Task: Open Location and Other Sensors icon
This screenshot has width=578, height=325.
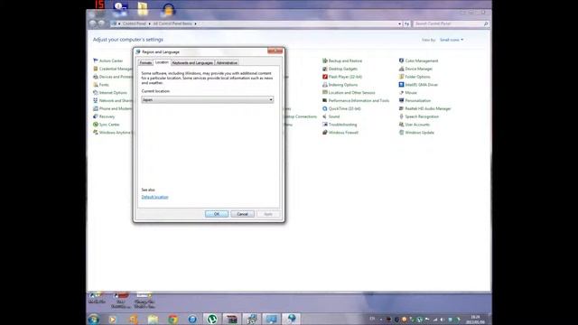Action: 325,93
